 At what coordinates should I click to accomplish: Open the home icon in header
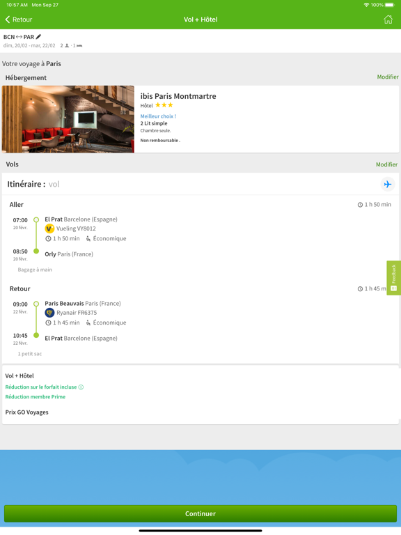(388, 20)
